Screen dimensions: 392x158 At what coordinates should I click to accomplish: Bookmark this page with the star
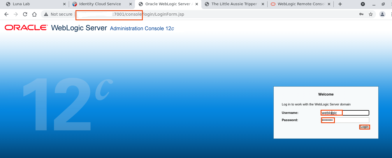click(x=371, y=14)
